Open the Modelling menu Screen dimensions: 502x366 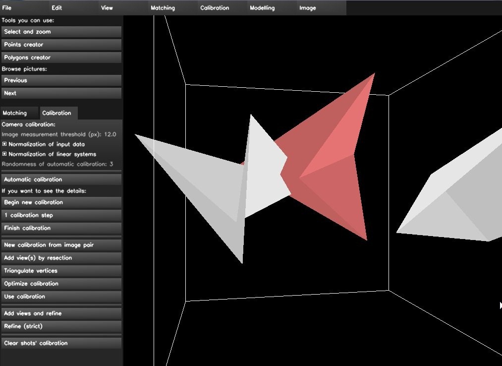[x=262, y=8]
